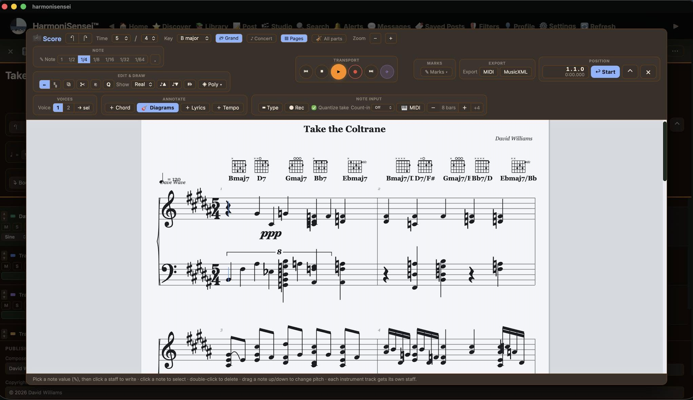This screenshot has width=693, height=400.
Task: Choose the 1/32 note value
Action: pos(124,60)
